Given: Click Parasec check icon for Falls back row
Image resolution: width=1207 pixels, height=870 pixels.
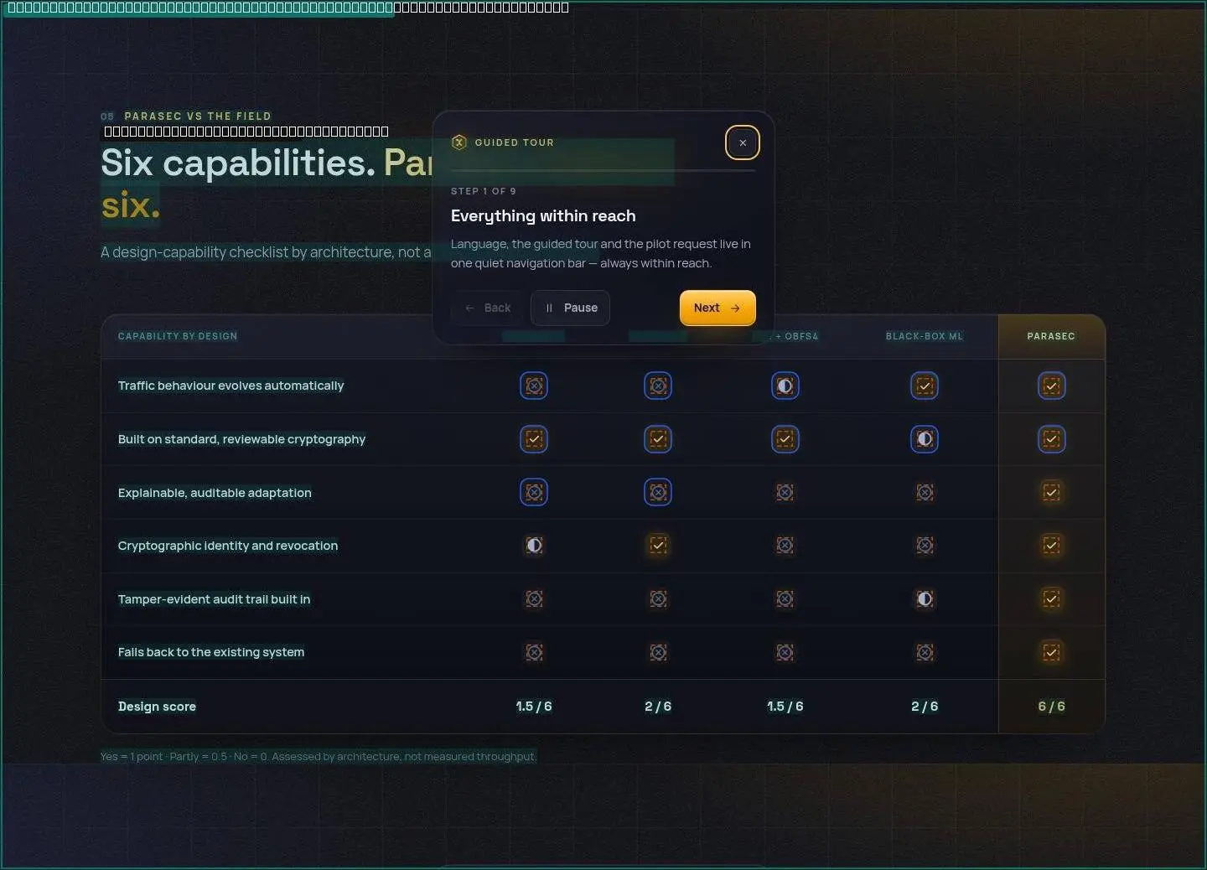Looking at the screenshot, I should pos(1052,652).
